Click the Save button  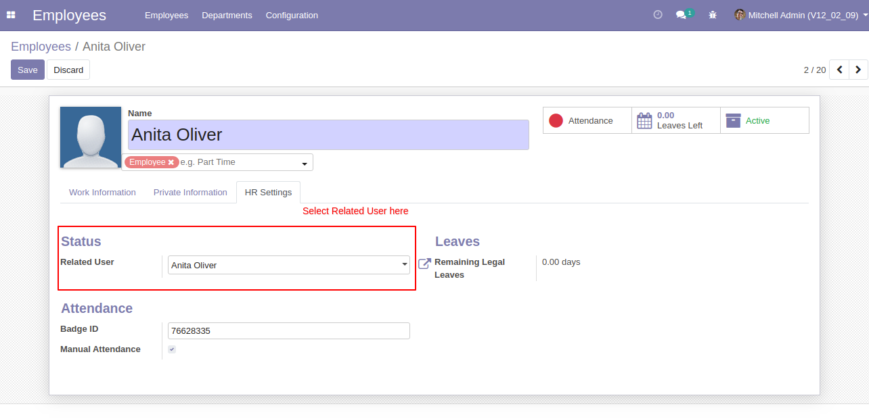click(x=28, y=70)
